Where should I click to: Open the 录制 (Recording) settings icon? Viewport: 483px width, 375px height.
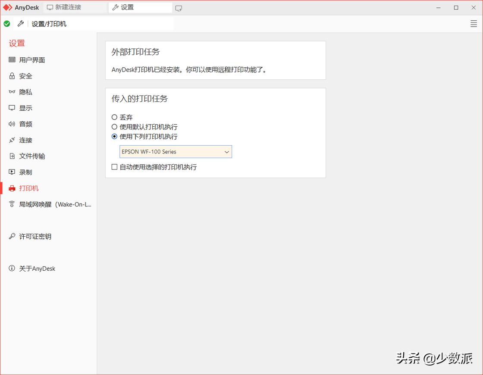[12, 172]
